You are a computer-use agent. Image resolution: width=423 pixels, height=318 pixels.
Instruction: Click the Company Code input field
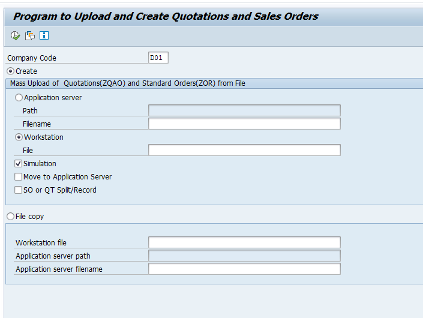158,58
